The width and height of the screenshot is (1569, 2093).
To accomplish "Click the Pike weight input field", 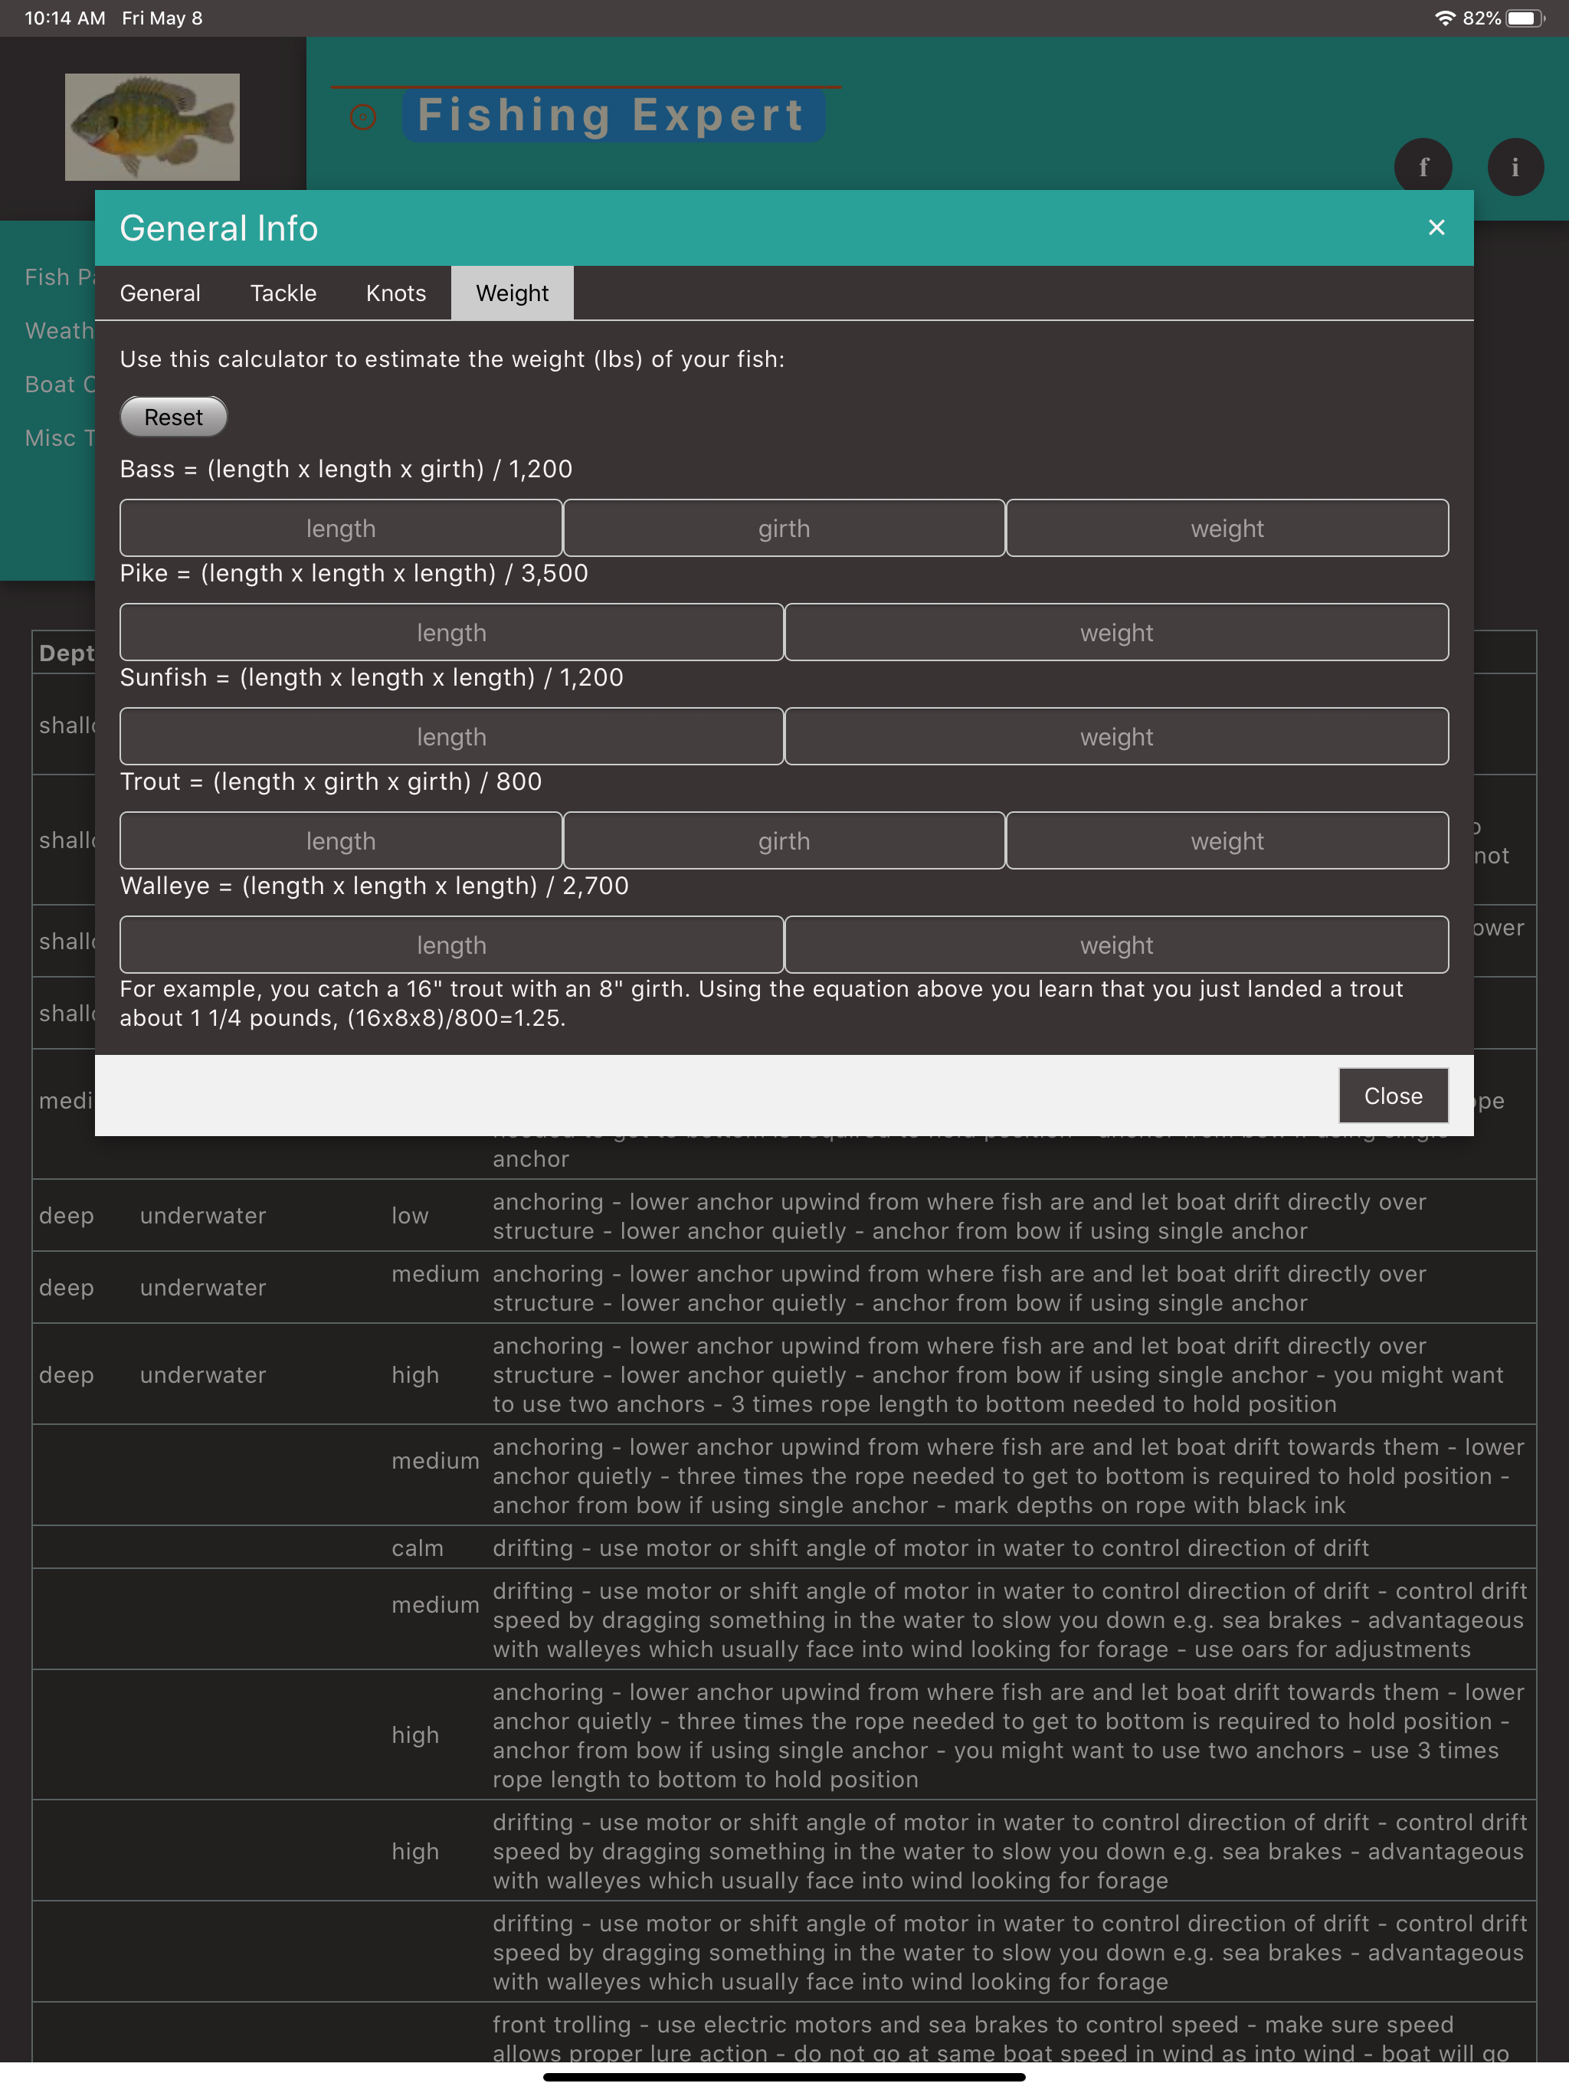I will coord(1117,632).
